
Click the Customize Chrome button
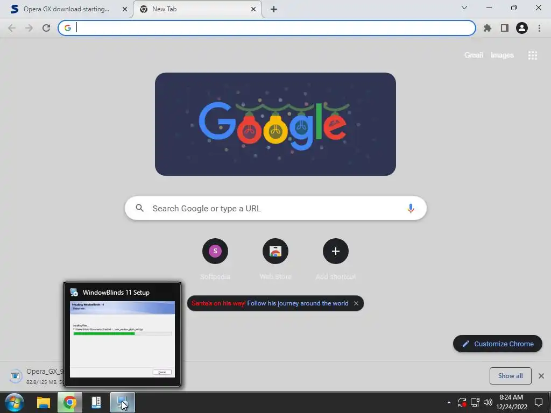(498, 344)
